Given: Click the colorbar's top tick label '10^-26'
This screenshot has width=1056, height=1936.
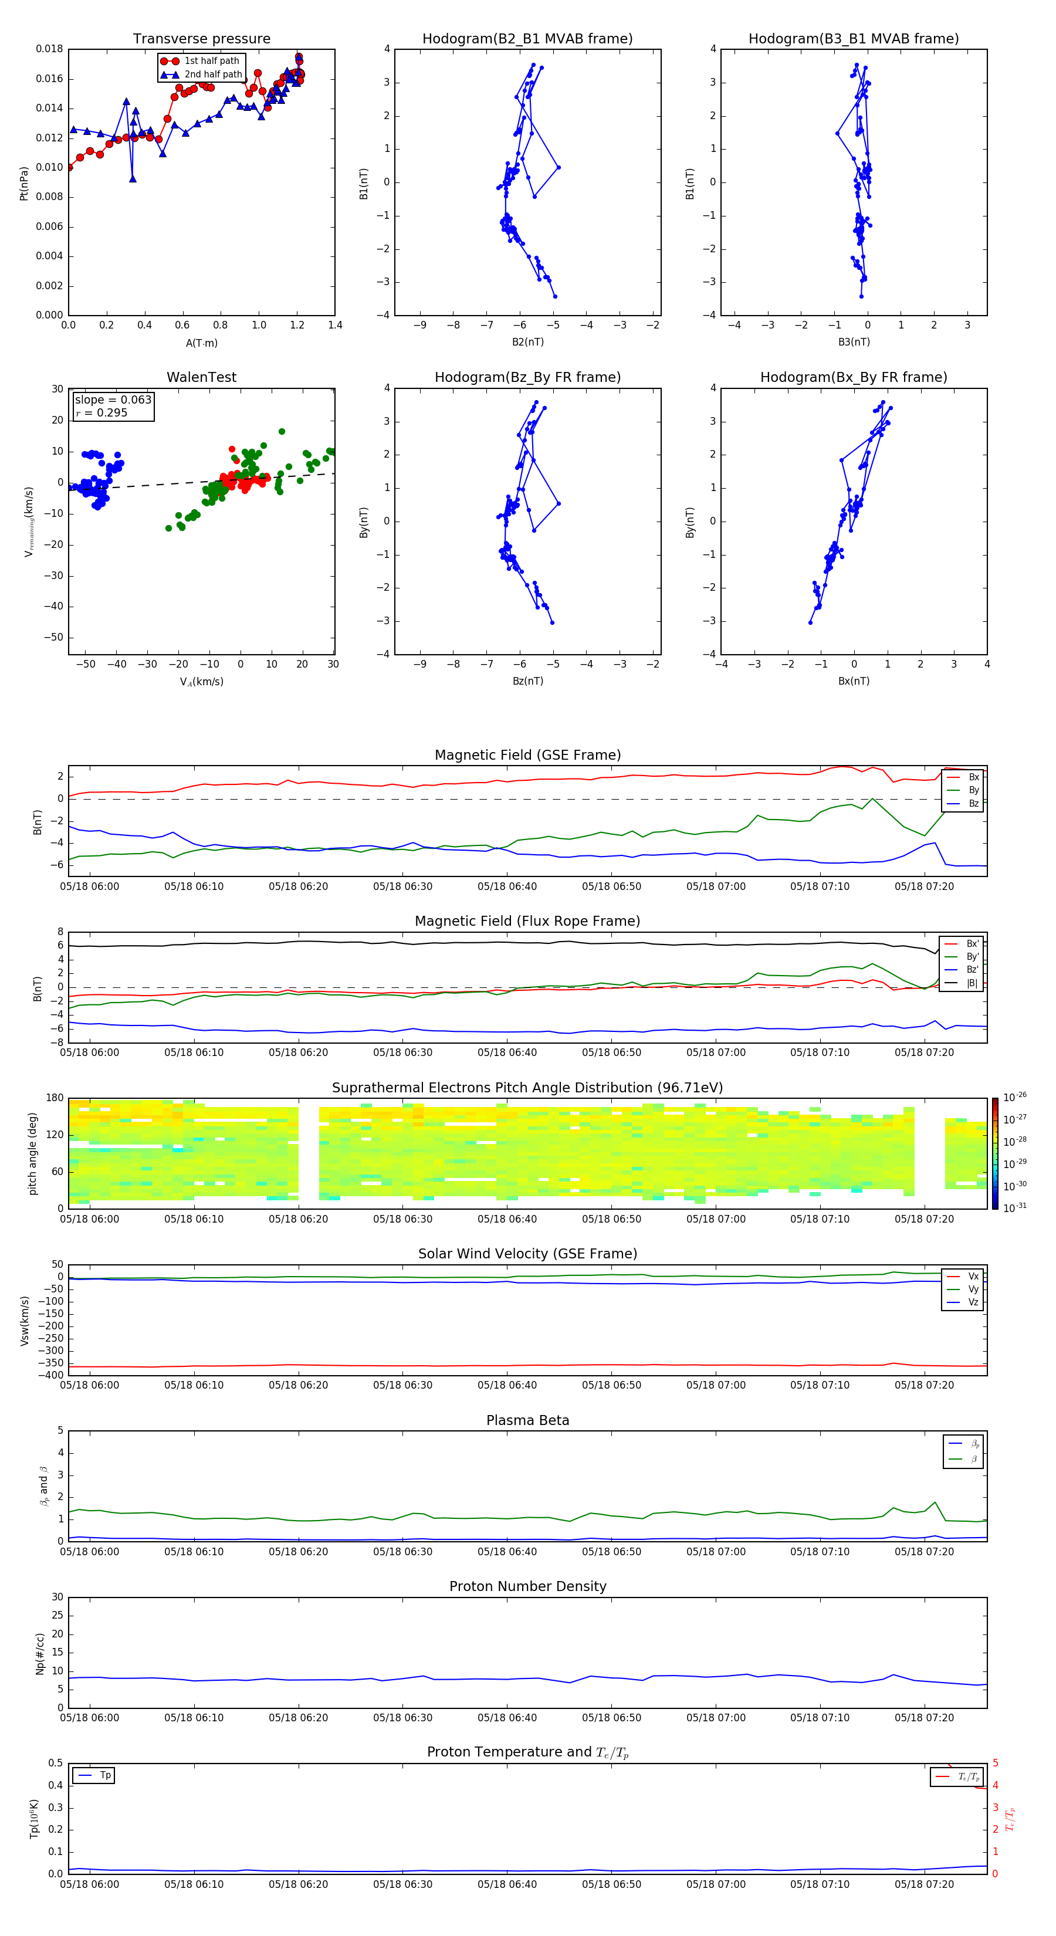Looking at the screenshot, I should pyautogui.click(x=1015, y=1097).
